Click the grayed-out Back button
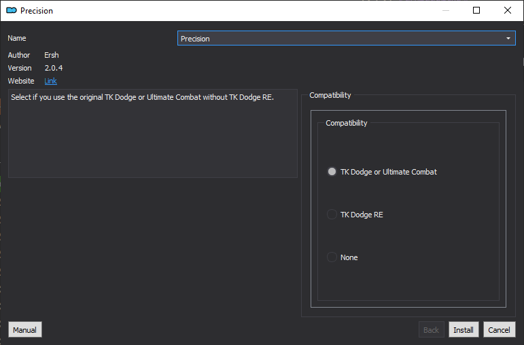This screenshot has width=524, height=345. pos(431,329)
